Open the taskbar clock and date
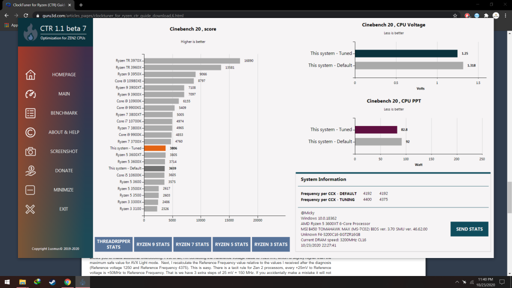Screen dimensions: 512x288 485,282
